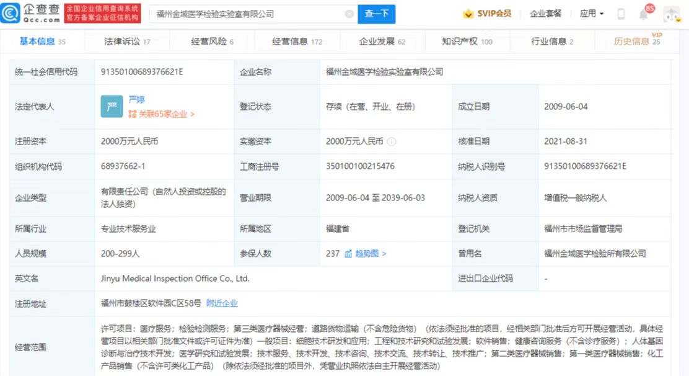Select English name Jinyu Medical Inspection Office

[175, 279]
